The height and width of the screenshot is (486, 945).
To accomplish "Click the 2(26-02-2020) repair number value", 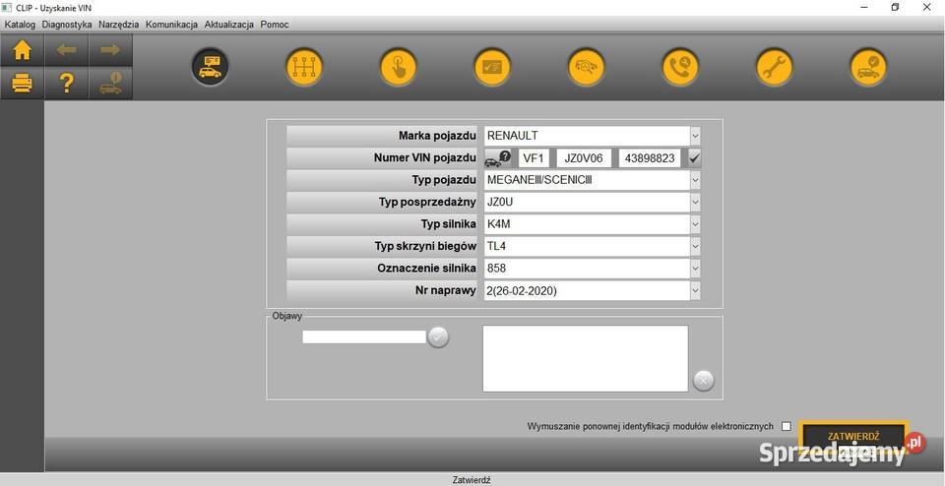I will coord(522,290).
